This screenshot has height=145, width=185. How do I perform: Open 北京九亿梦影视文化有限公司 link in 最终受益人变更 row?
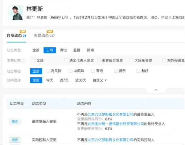click(x=111, y=114)
